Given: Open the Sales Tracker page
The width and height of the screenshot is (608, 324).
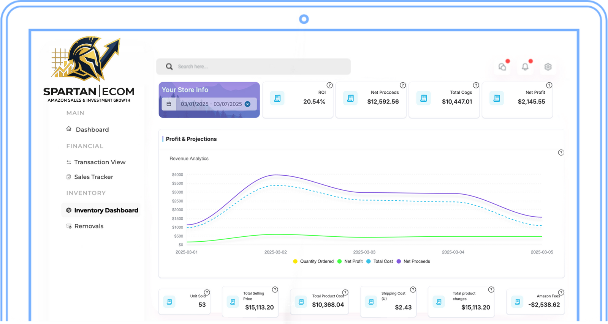Looking at the screenshot, I should point(93,177).
